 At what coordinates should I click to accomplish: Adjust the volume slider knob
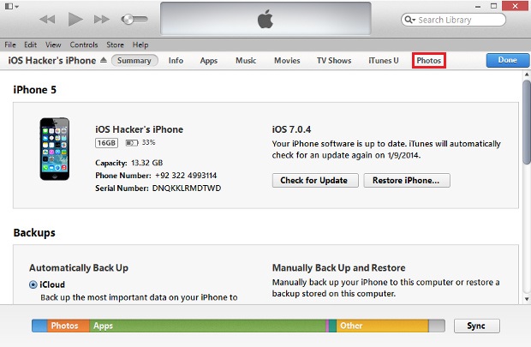pos(128,20)
